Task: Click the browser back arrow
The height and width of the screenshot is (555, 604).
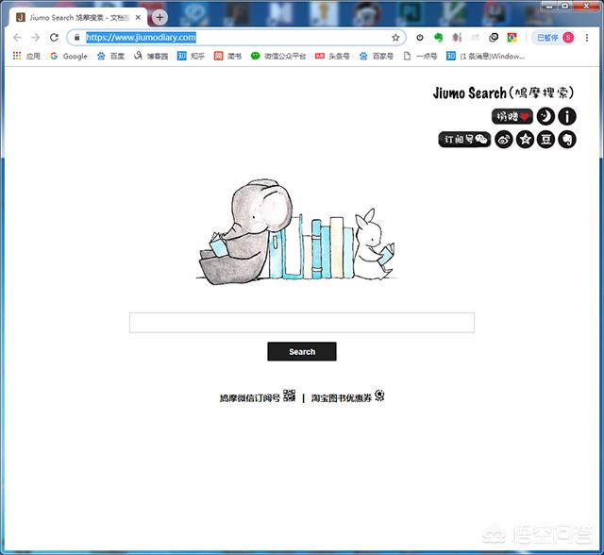Action: point(17,38)
